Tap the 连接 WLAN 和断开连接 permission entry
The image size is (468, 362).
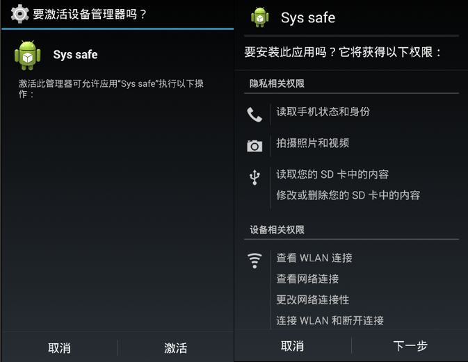point(330,320)
